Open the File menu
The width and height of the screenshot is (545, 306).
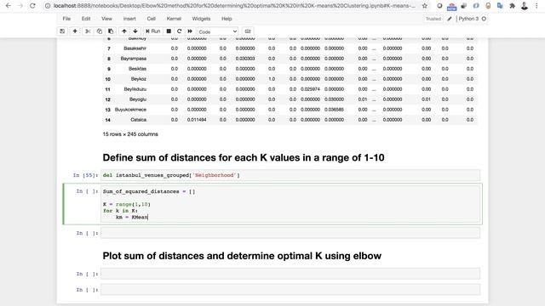pos(66,19)
